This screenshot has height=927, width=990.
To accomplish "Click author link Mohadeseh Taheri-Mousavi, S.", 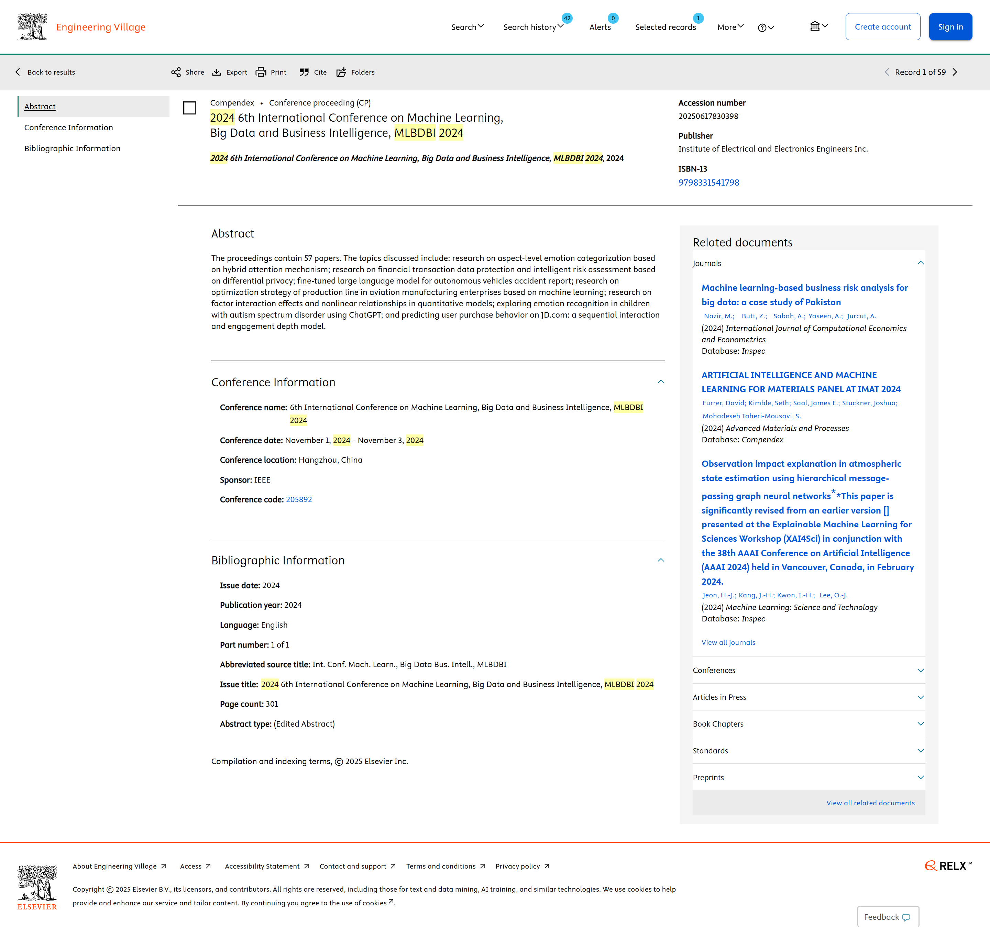I will [x=751, y=416].
